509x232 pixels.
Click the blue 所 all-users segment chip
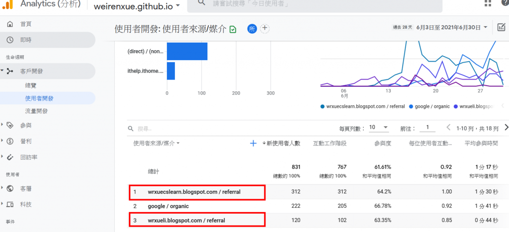pyautogui.click(x=252, y=28)
